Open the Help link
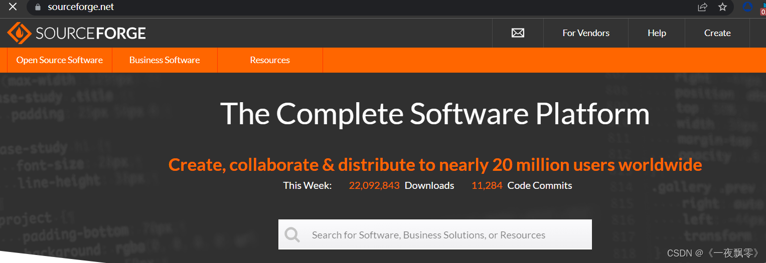Screen dimensions: 766x263 tap(657, 33)
